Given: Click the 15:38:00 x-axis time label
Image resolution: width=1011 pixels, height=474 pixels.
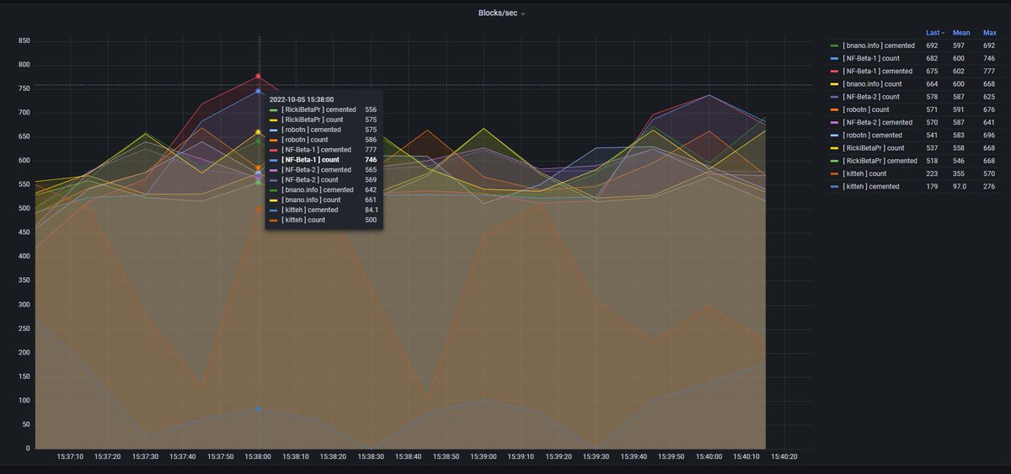Looking at the screenshot, I should (x=258, y=457).
